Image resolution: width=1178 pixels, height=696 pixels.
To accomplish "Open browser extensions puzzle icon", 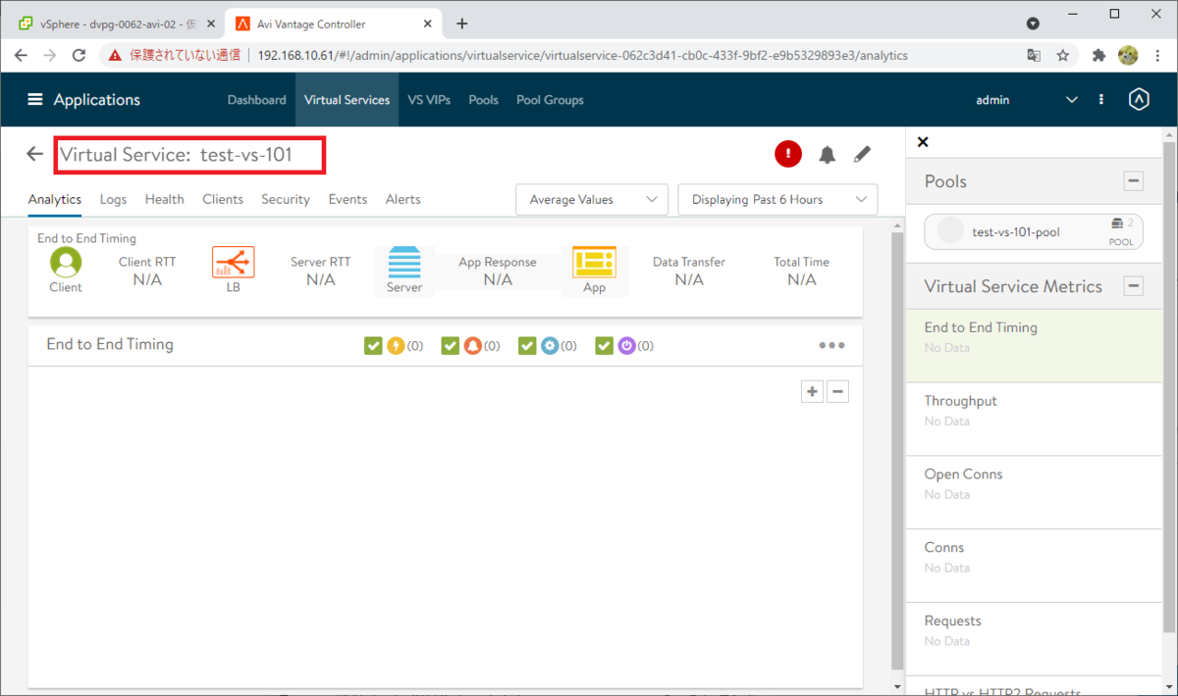I will click(1098, 56).
